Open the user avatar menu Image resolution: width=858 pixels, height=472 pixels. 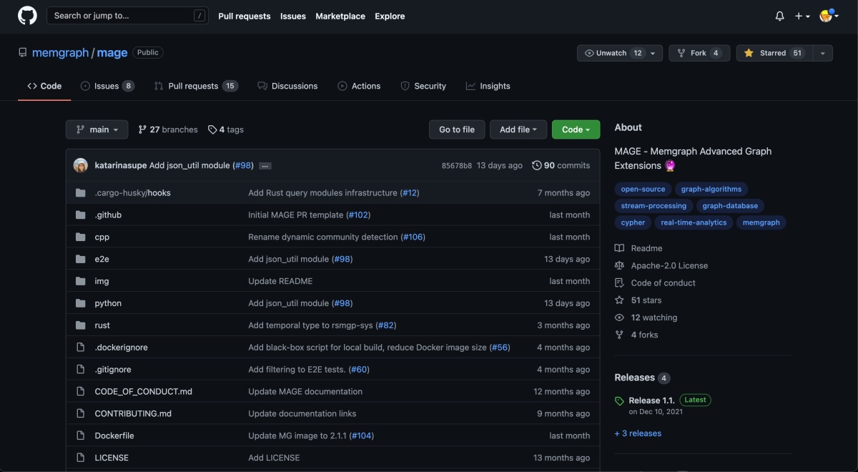point(829,16)
